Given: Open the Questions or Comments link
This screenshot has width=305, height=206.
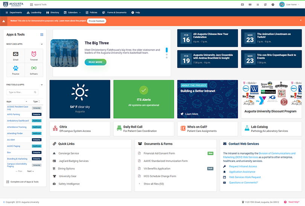Looking at the screenshot, I should coord(243,183).
